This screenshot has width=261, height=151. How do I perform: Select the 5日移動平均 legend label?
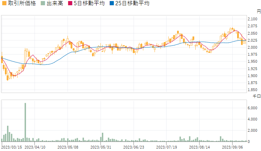[89, 3]
